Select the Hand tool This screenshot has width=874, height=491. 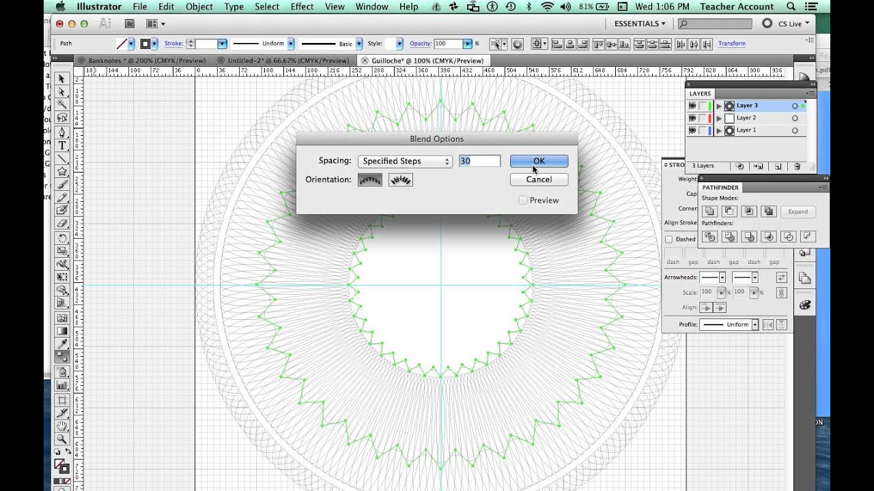(x=62, y=427)
